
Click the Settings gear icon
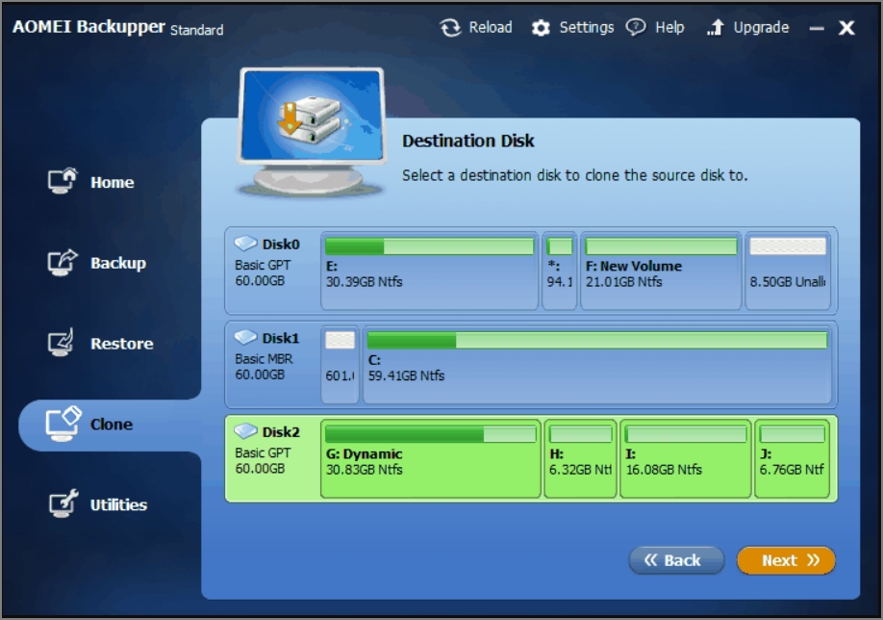point(541,28)
